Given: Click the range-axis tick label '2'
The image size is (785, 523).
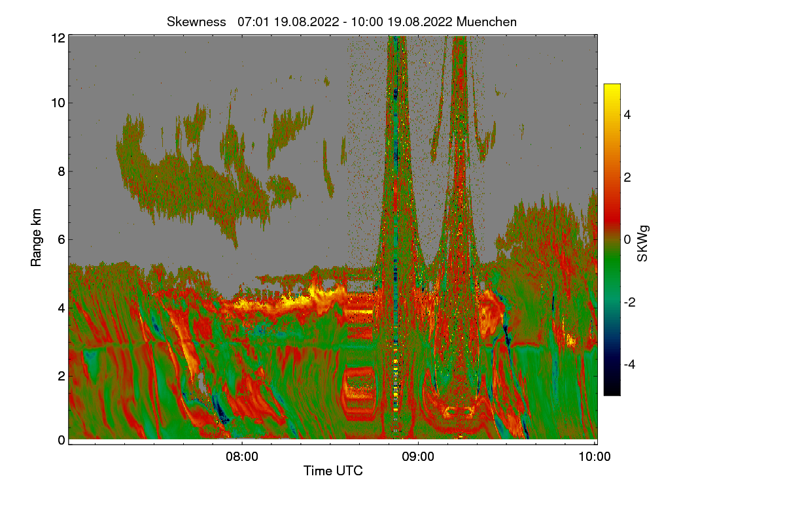Looking at the screenshot, I should coord(61,375).
